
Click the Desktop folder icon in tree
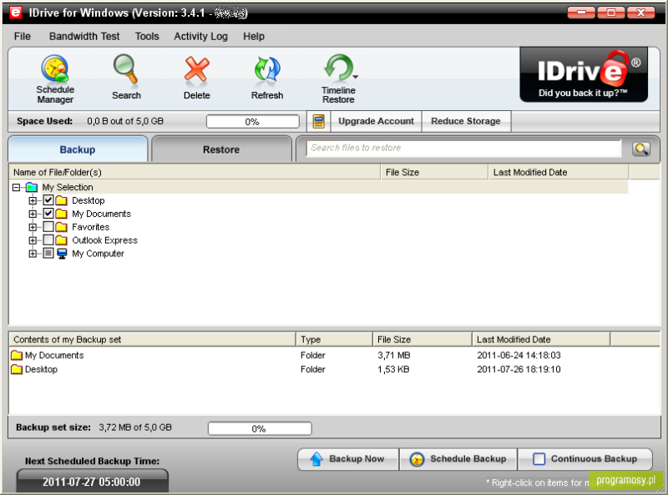click(62, 200)
